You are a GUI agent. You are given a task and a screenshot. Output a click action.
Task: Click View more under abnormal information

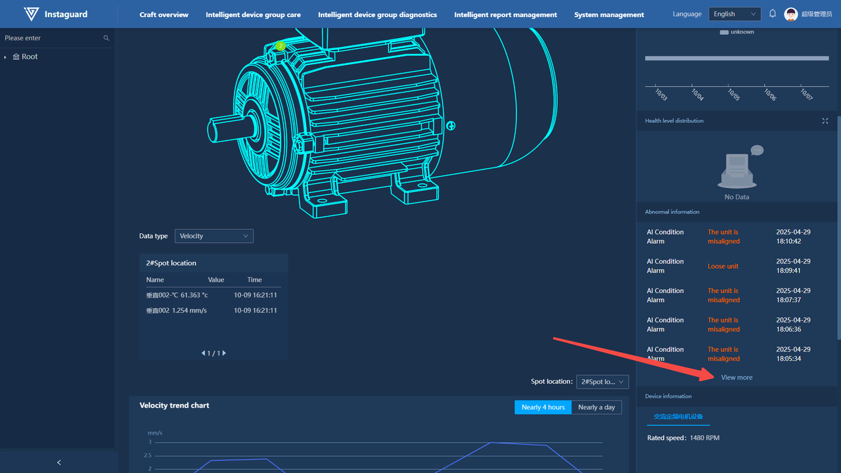pos(737,378)
